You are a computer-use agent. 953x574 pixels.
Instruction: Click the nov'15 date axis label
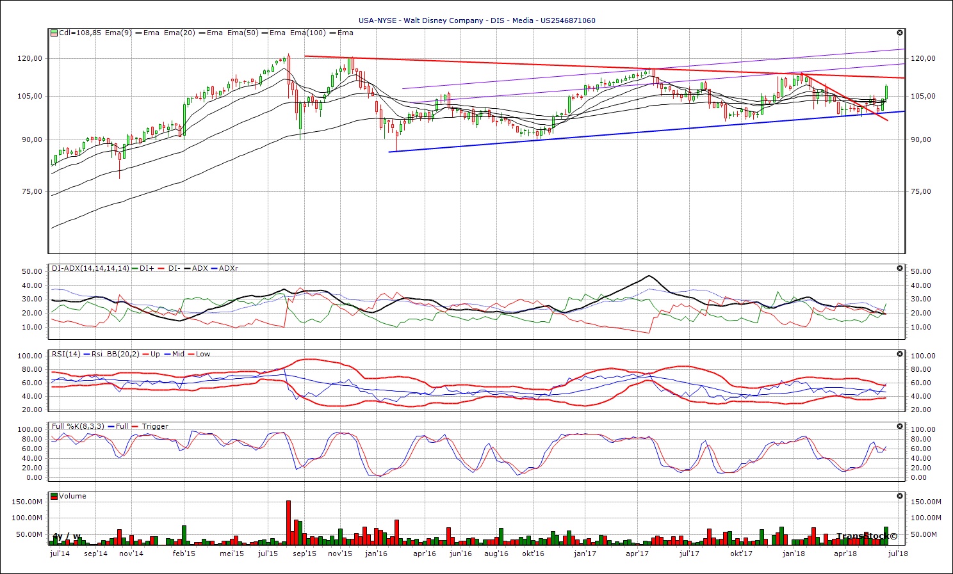(x=340, y=554)
